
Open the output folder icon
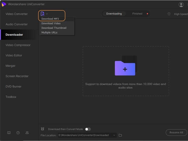click(x=120, y=135)
